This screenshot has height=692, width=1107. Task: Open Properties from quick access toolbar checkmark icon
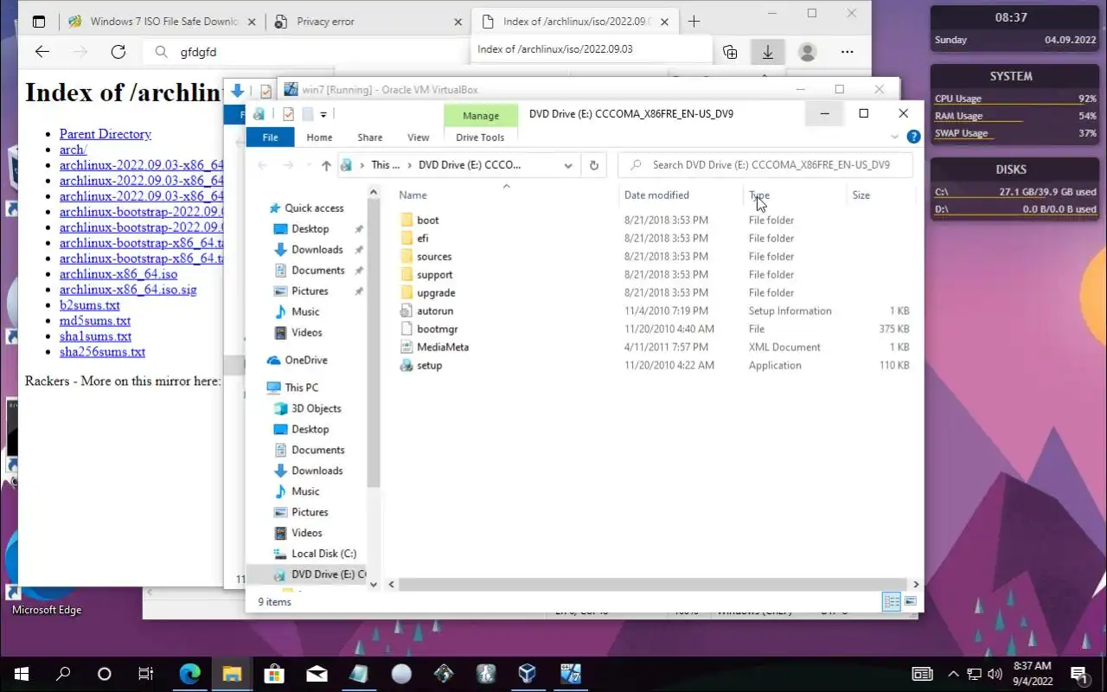[x=288, y=113]
